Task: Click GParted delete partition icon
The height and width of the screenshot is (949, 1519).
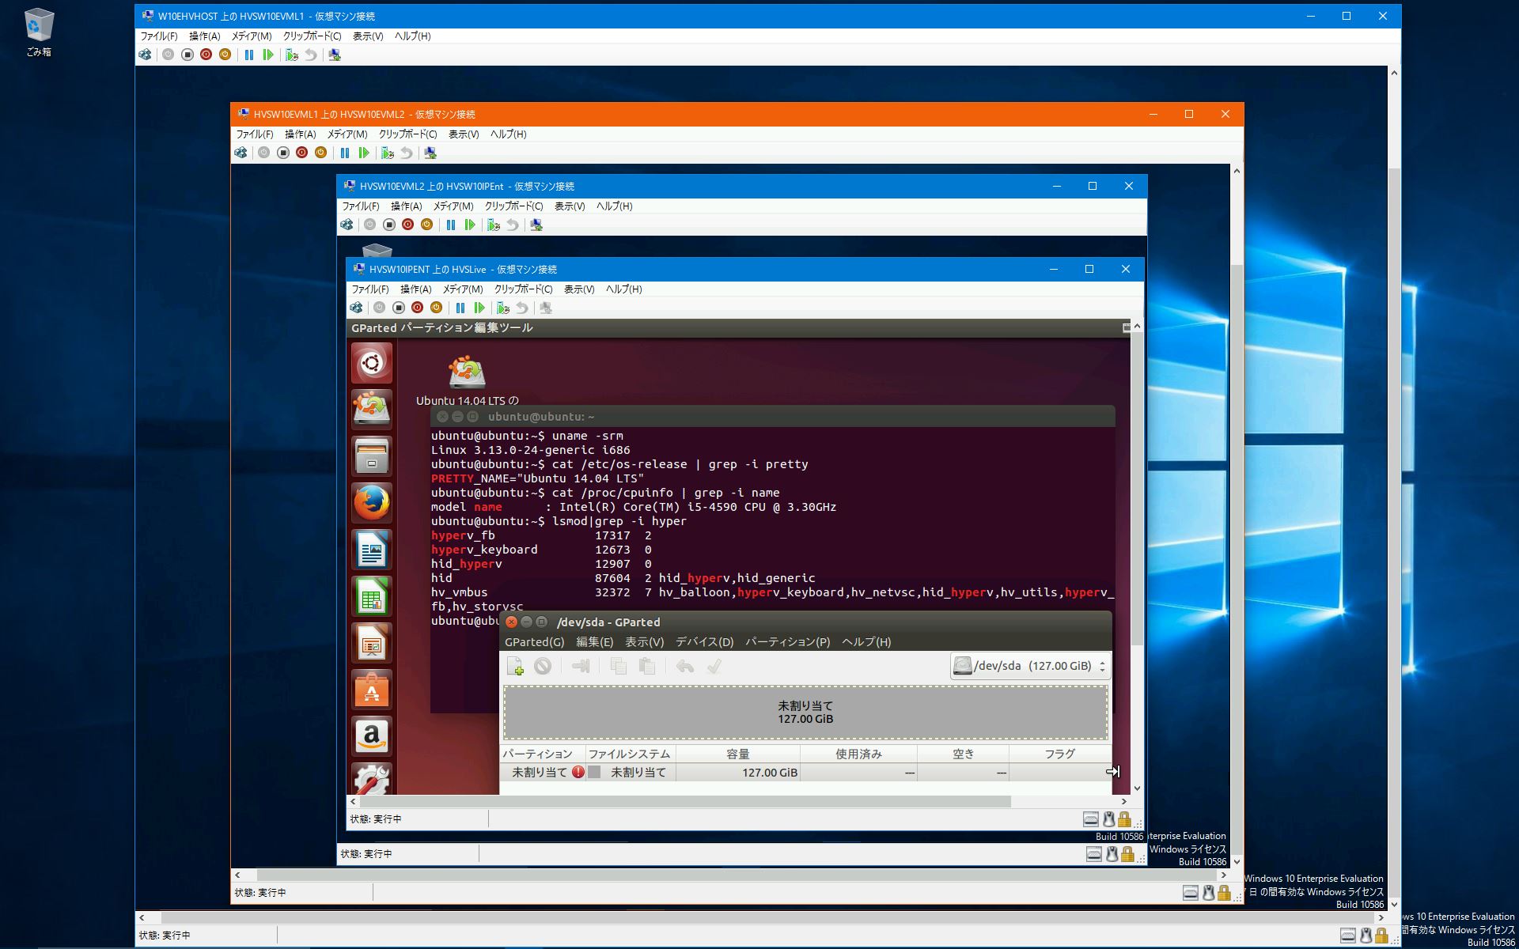Action: 543,667
